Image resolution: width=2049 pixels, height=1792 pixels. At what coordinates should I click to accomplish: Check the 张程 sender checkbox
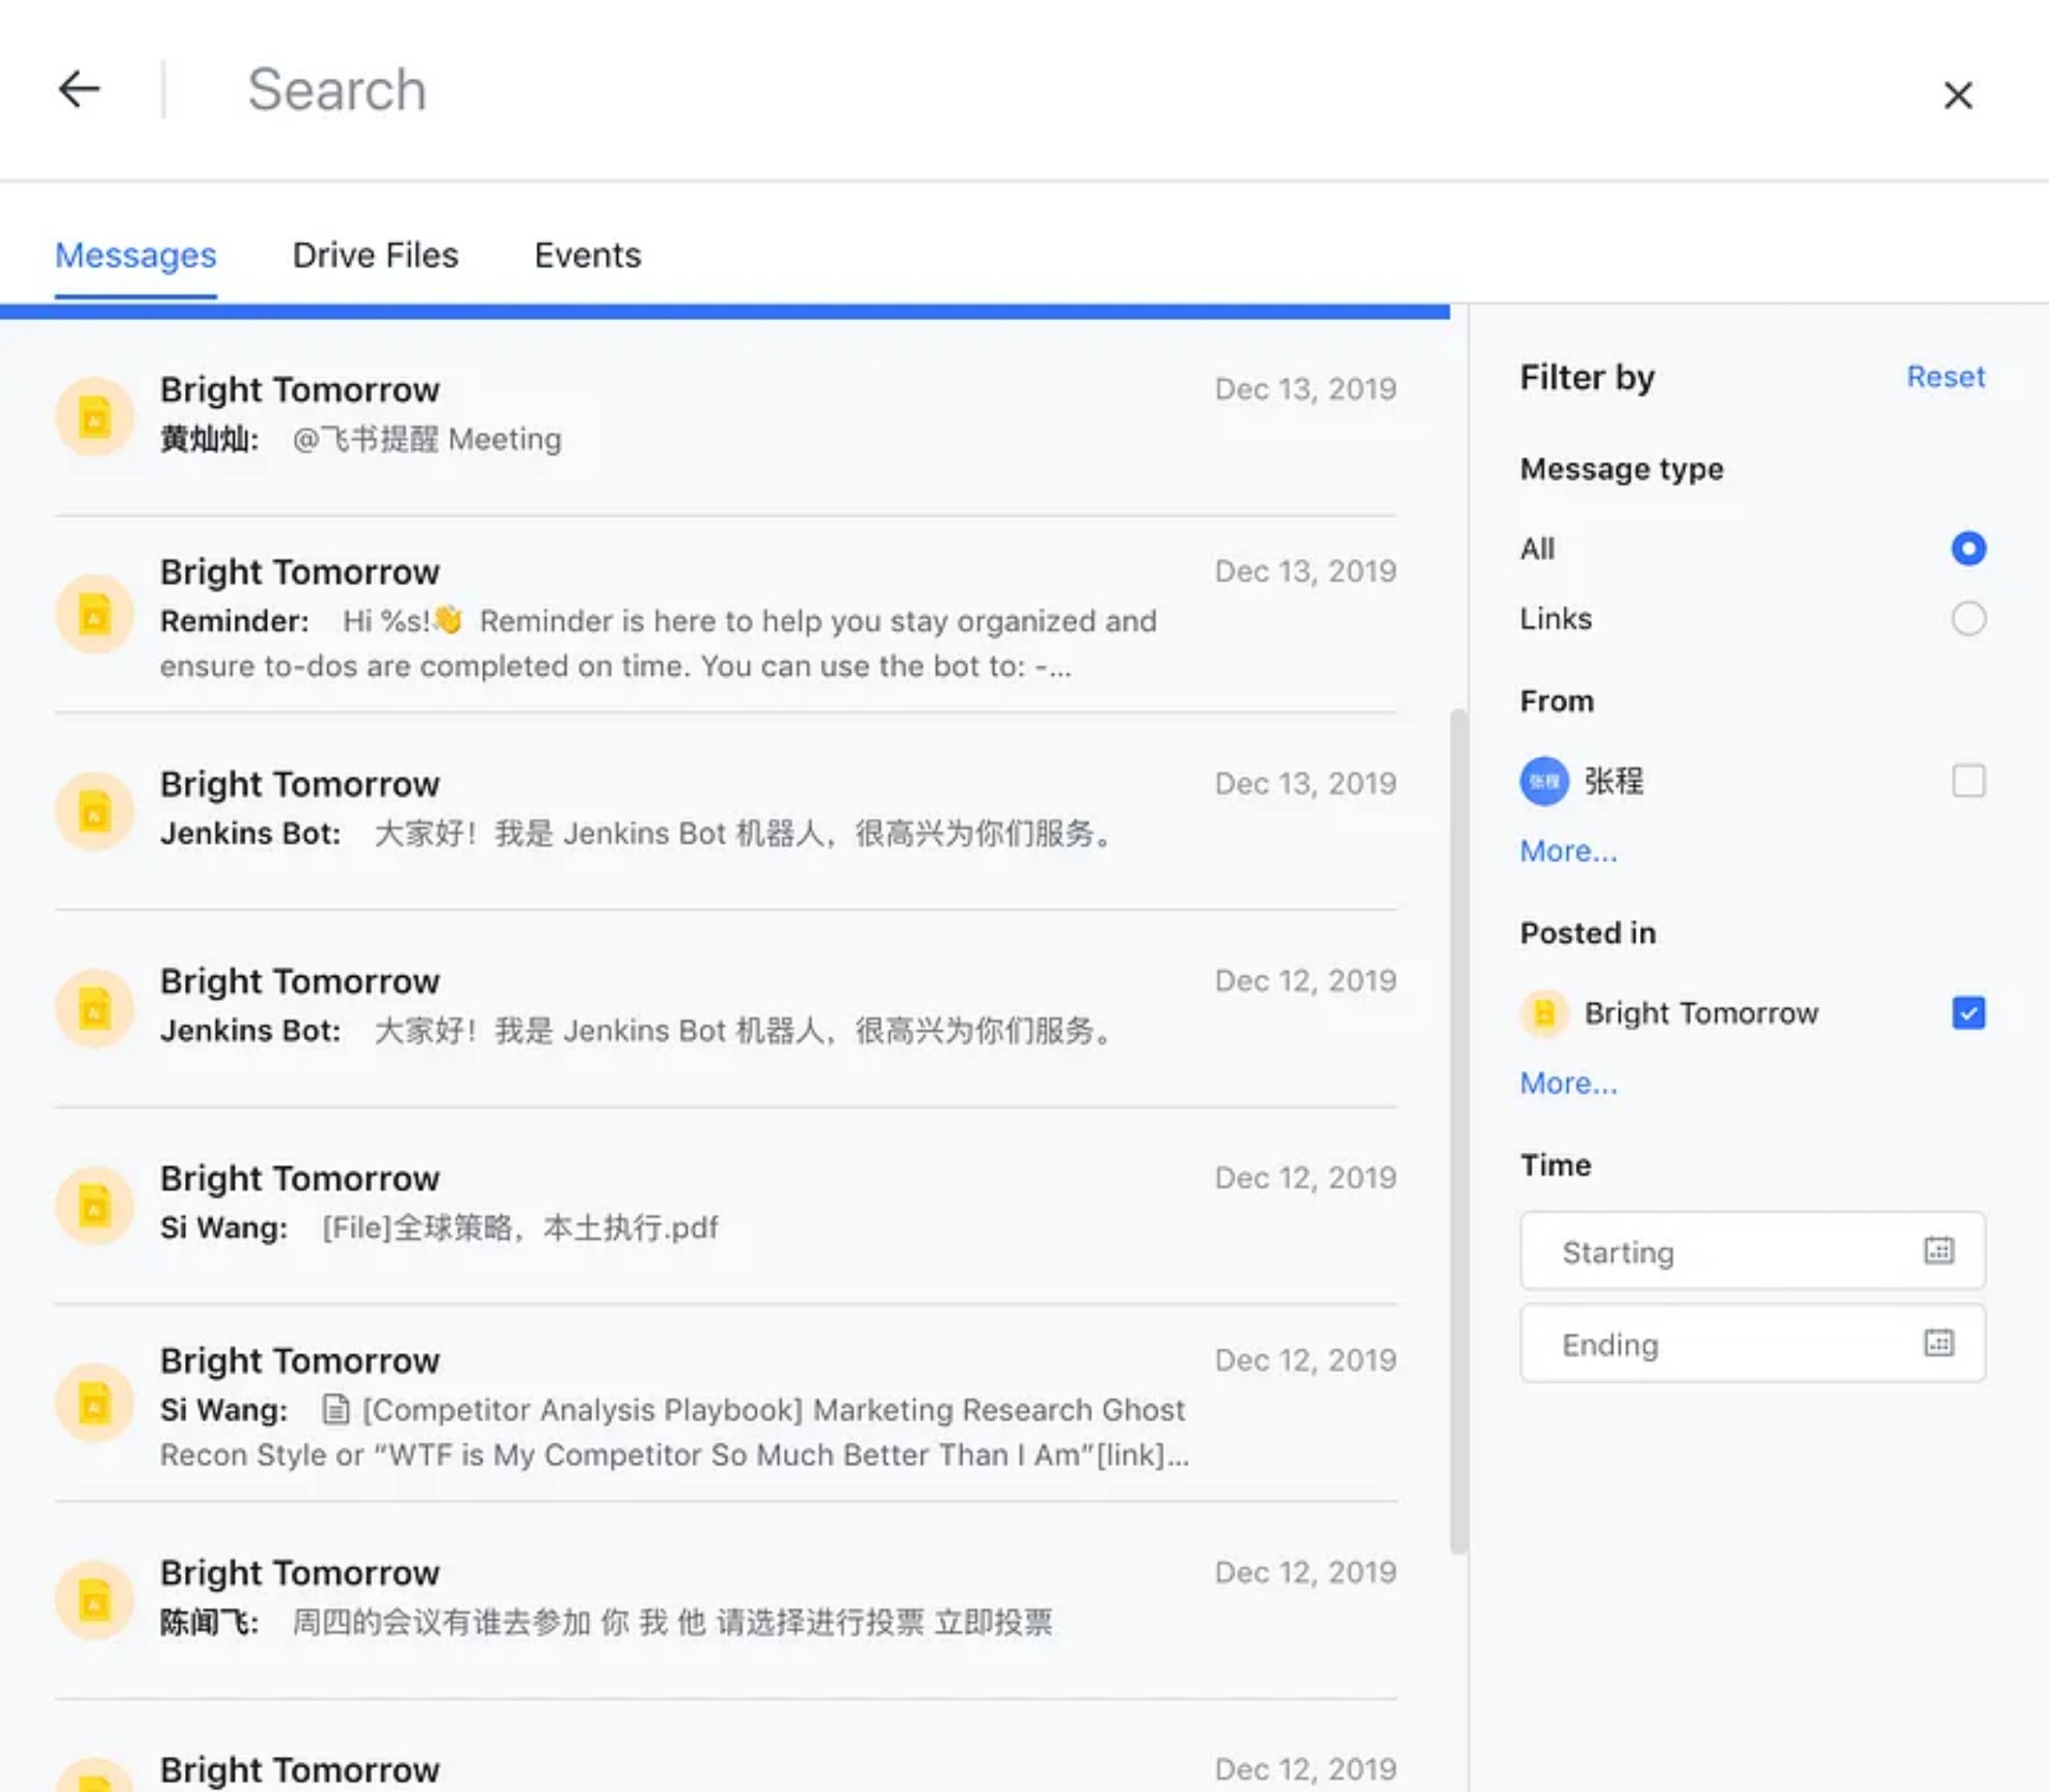[x=1967, y=781]
